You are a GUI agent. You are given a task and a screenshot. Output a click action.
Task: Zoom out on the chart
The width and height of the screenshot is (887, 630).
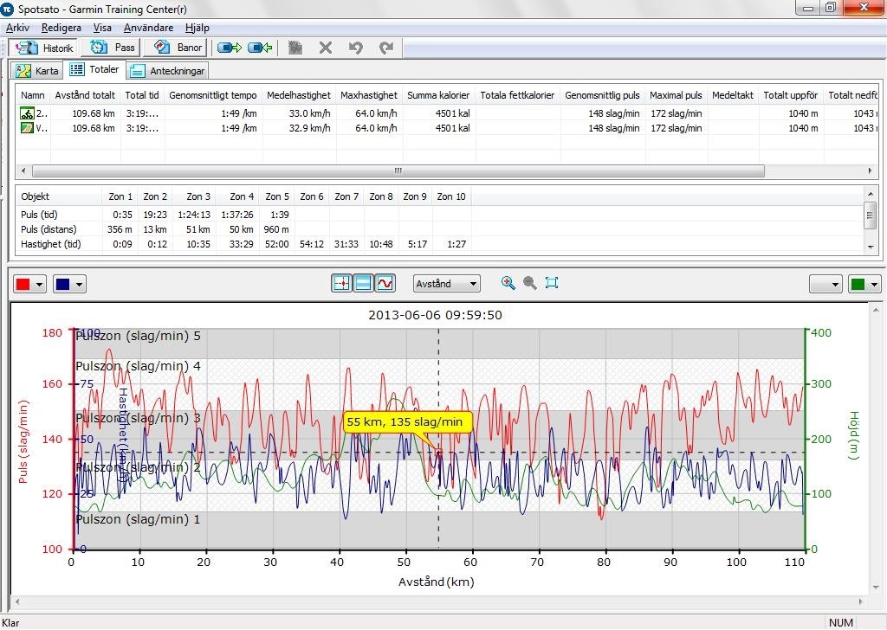tap(529, 283)
